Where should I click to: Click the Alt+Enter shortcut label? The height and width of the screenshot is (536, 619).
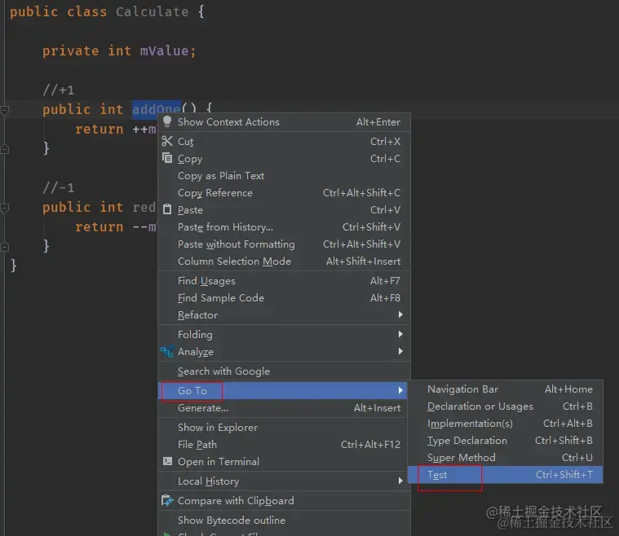(x=378, y=122)
